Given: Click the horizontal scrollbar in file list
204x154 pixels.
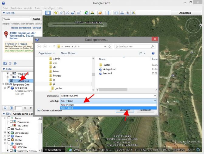Looking at the screenshot, I should pos(113,90).
